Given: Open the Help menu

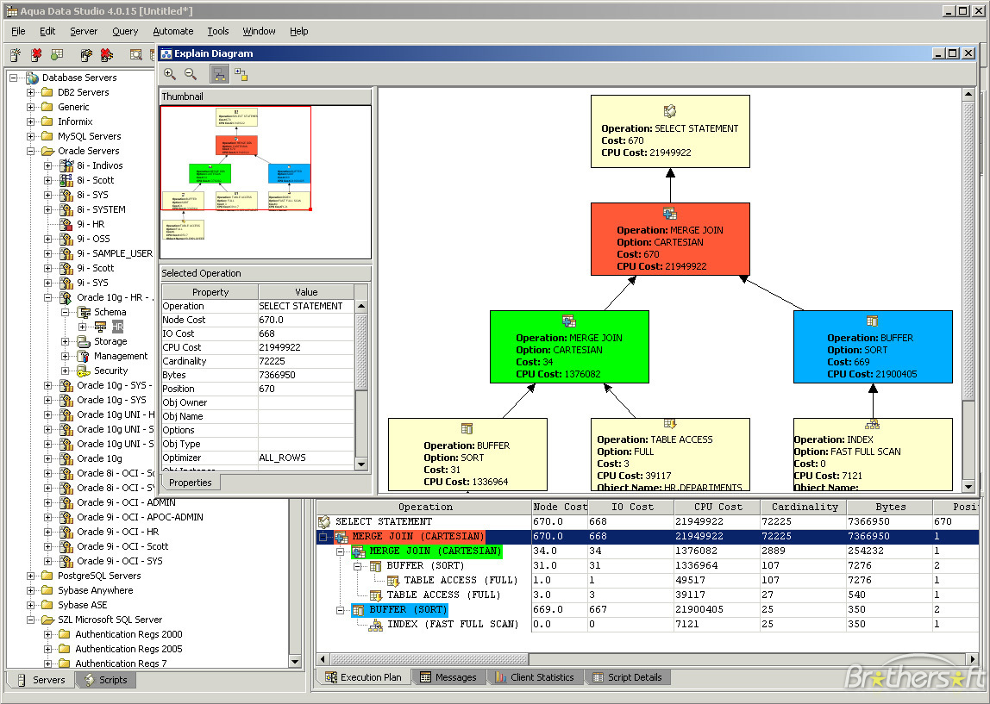Looking at the screenshot, I should pos(298,31).
